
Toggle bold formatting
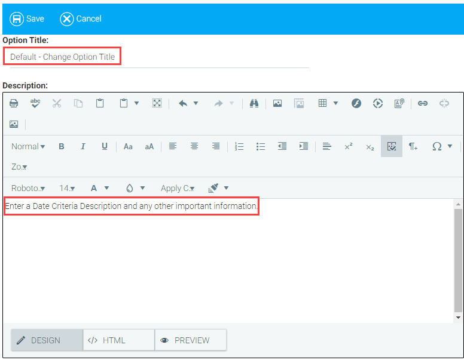coord(61,146)
